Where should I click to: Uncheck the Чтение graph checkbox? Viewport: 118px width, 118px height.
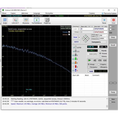point(69,32)
